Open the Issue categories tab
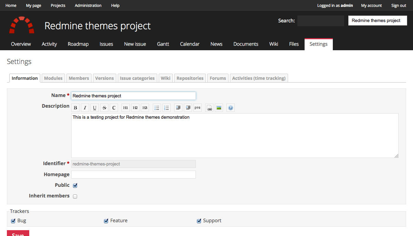 (x=137, y=78)
